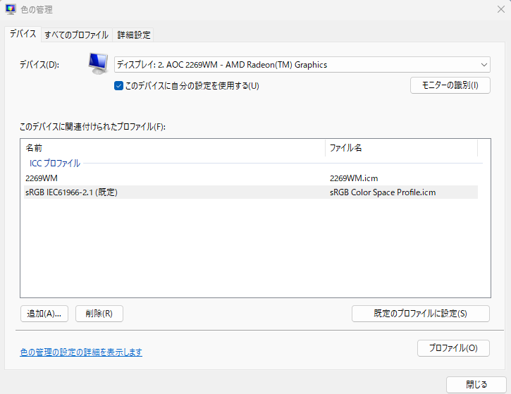Open the ディスプレイ AOC 2269WM combo box
The height and width of the screenshot is (394, 511).
[x=302, y=65]
